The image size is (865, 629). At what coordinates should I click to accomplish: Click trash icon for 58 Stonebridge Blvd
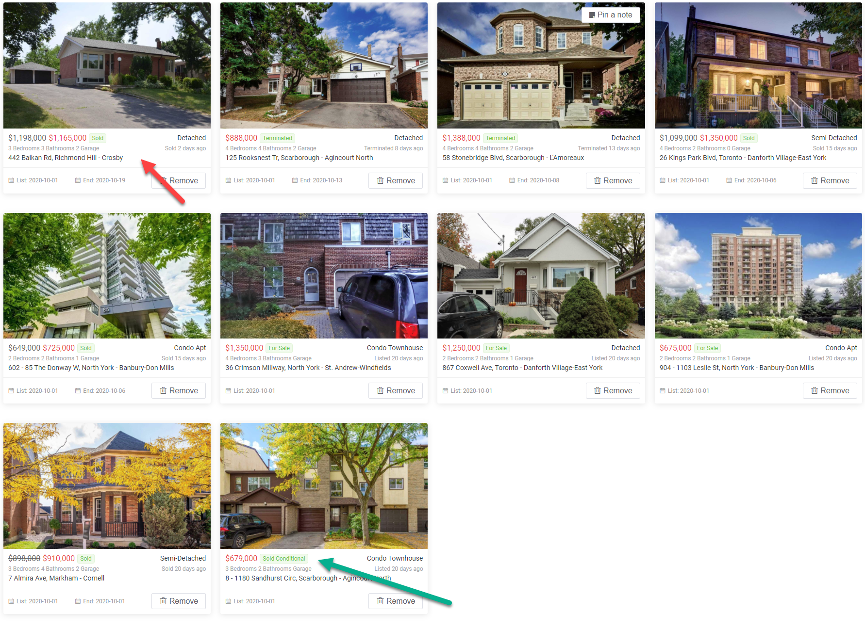point(598,180)
